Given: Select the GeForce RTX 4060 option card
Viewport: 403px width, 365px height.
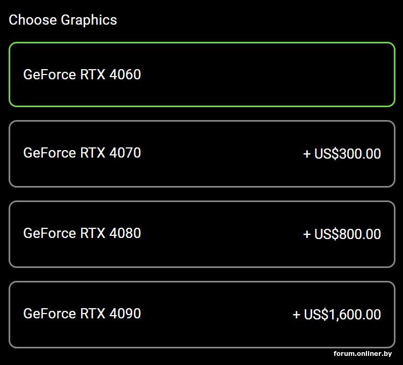Looking at the screenshot, I should (201, 75).
